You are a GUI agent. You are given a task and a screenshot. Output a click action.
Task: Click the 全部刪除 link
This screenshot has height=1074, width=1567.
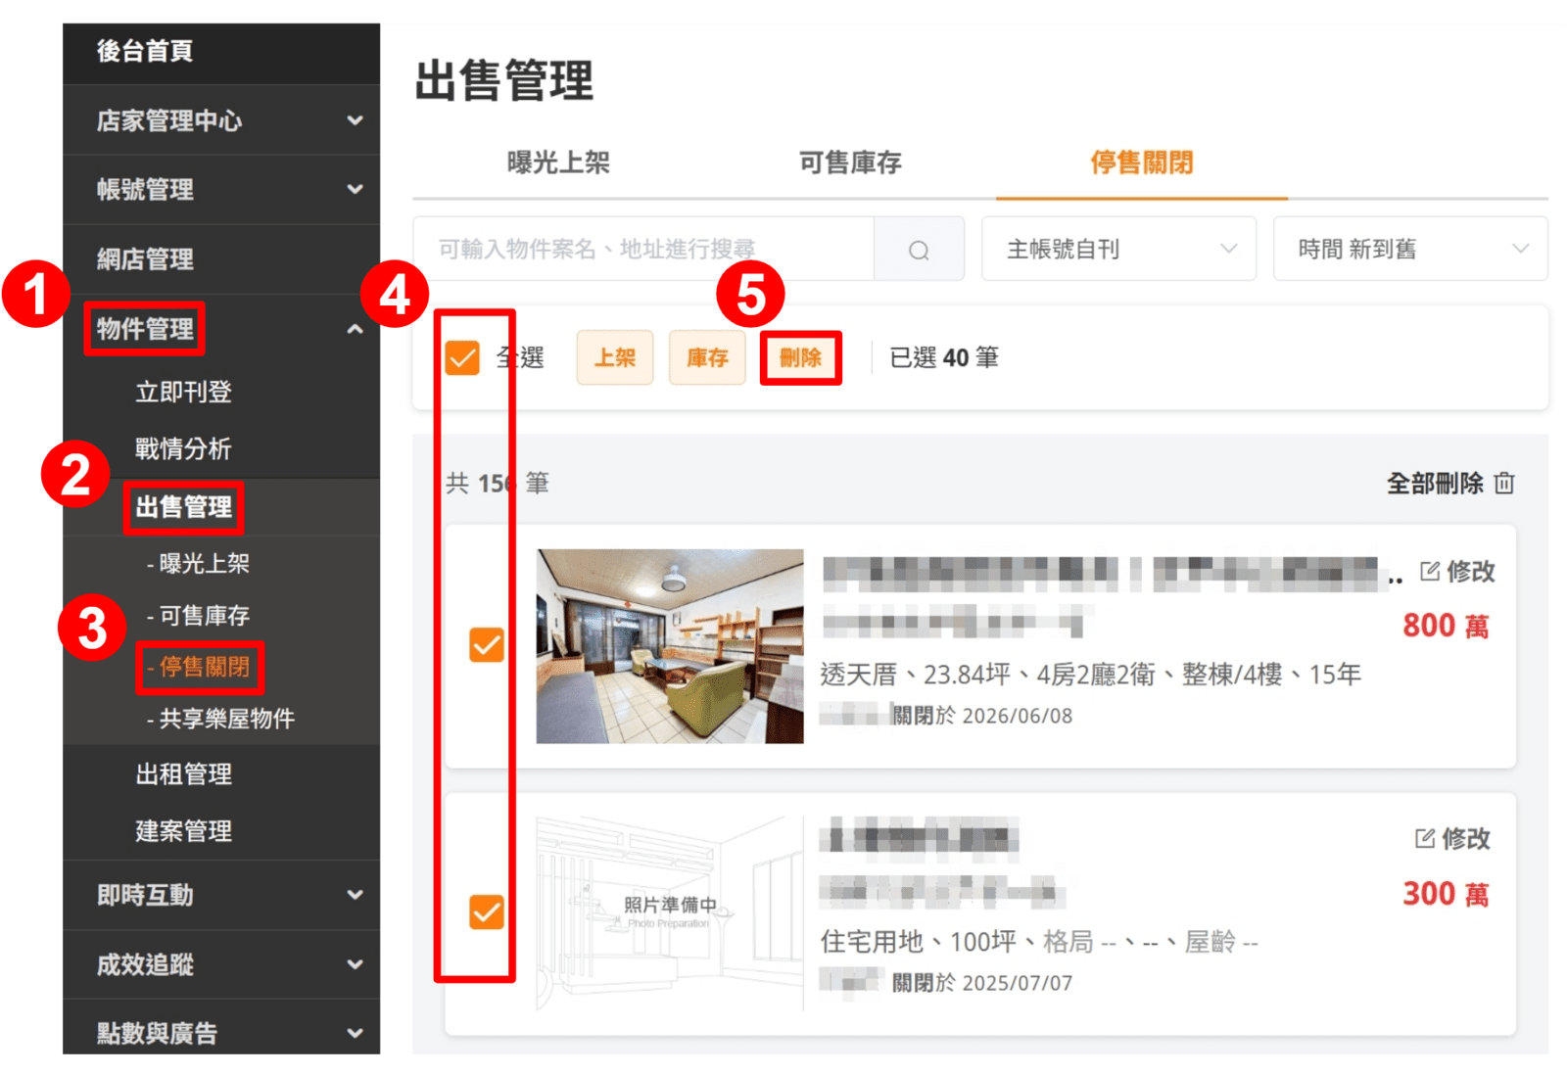tap(1435, 483)
